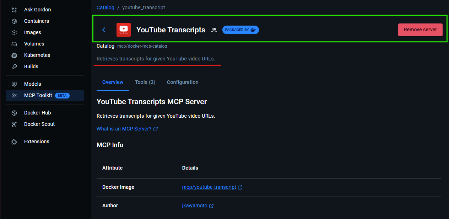The image size is (449, 219).
Task: Click external link icon after jkawamoto
Action: 211,206
